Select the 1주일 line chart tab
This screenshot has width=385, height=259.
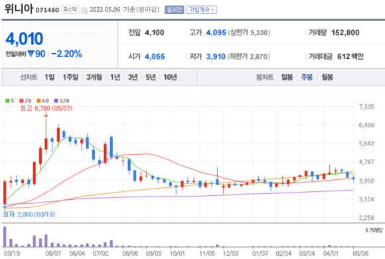tap(70, 78)
